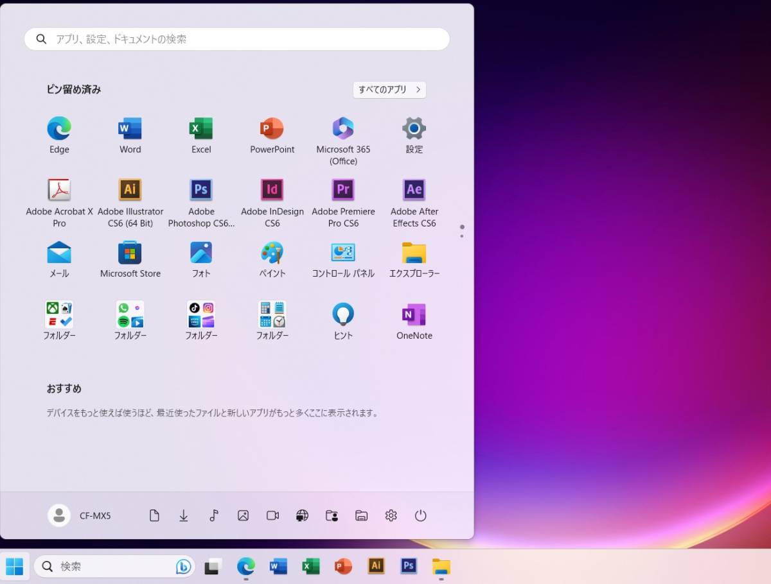Open Photoshop from taskbar

[409, 565]
